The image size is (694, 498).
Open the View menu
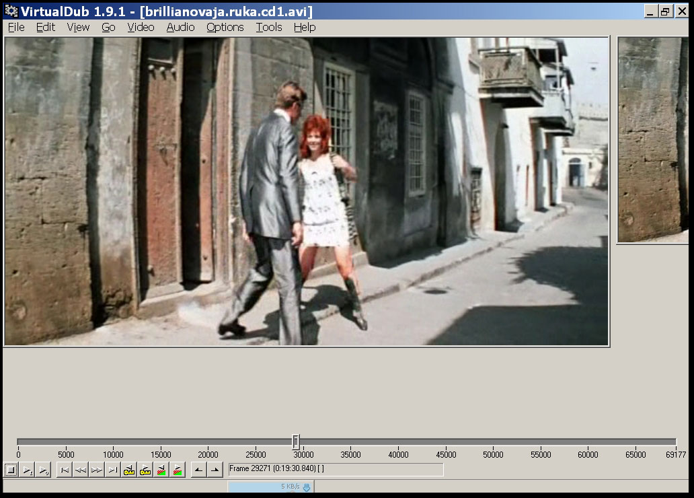pyautogui.click(x=78, y=28)
